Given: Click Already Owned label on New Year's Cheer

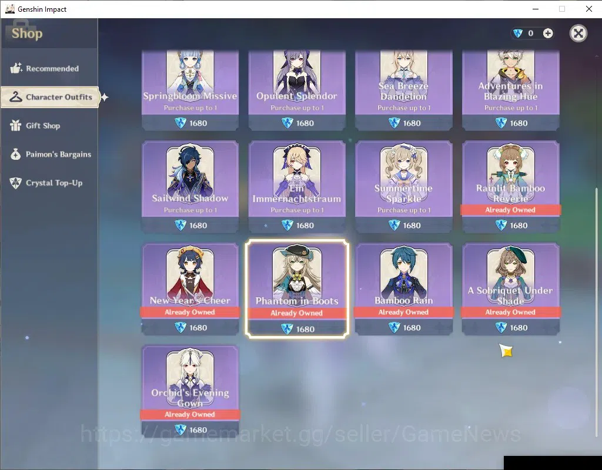Looking at the screenshot, I should tap(190, 313).
